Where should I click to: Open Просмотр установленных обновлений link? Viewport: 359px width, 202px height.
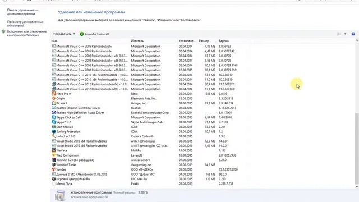coord(25,24)
